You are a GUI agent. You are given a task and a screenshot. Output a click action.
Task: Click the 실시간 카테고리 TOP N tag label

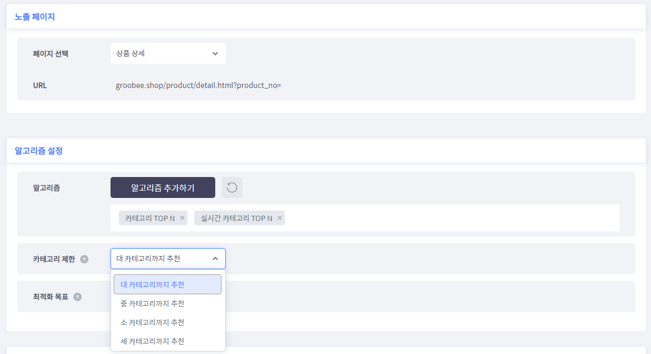click(x=236, y=218)
